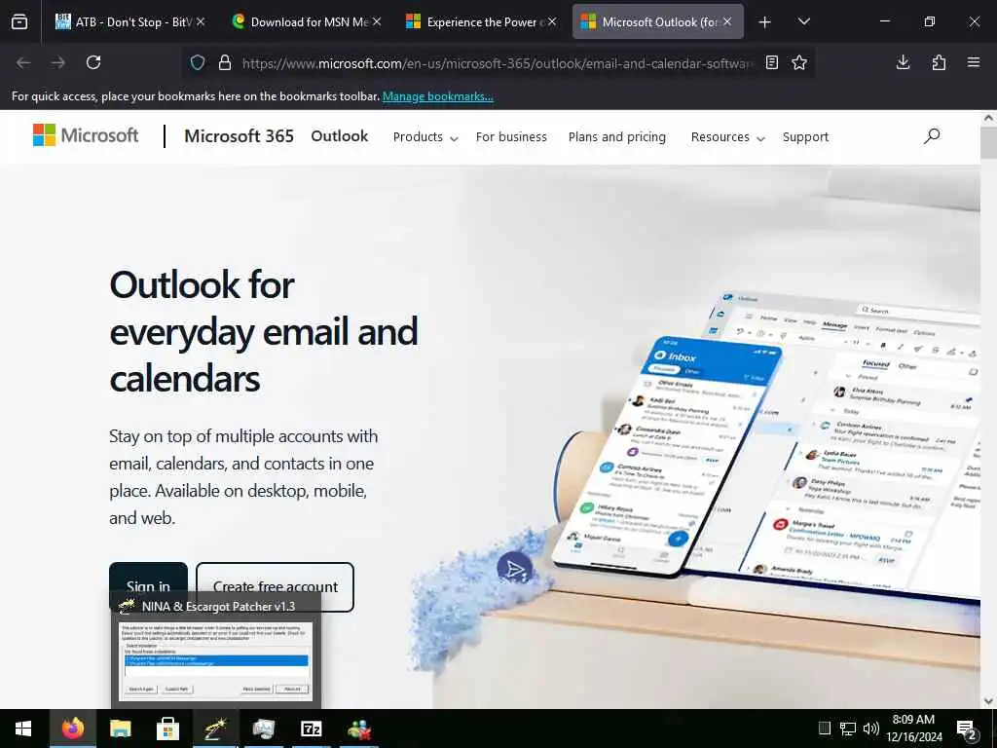Image resolution: width=997 pixels, height=748 pixels.
Task: Open the Support link
Action: pyautogui.click(x=805, y=137)
